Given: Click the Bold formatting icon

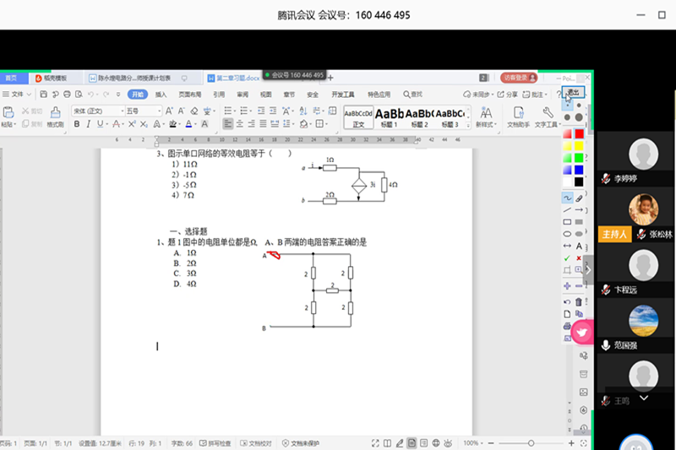Looking at the screenshot, I should coord(77,124).
